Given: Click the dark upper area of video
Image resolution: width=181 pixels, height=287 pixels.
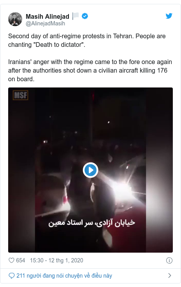Looking at the screenshot, I should (90, 114).
